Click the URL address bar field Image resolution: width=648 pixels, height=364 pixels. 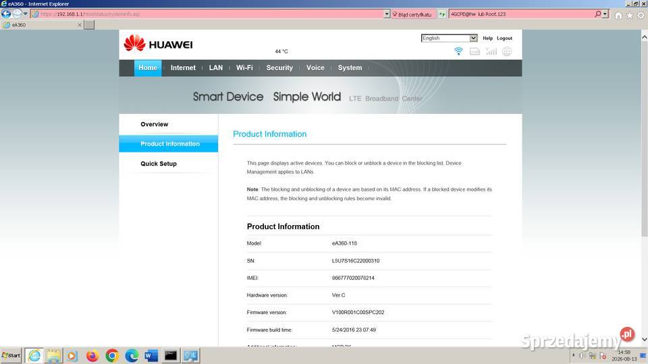pyautogui.click(x=211, y=14)
